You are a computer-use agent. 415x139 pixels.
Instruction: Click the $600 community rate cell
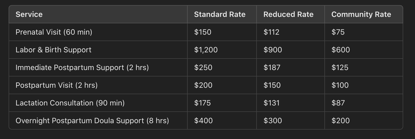click(x=364, y=50)
